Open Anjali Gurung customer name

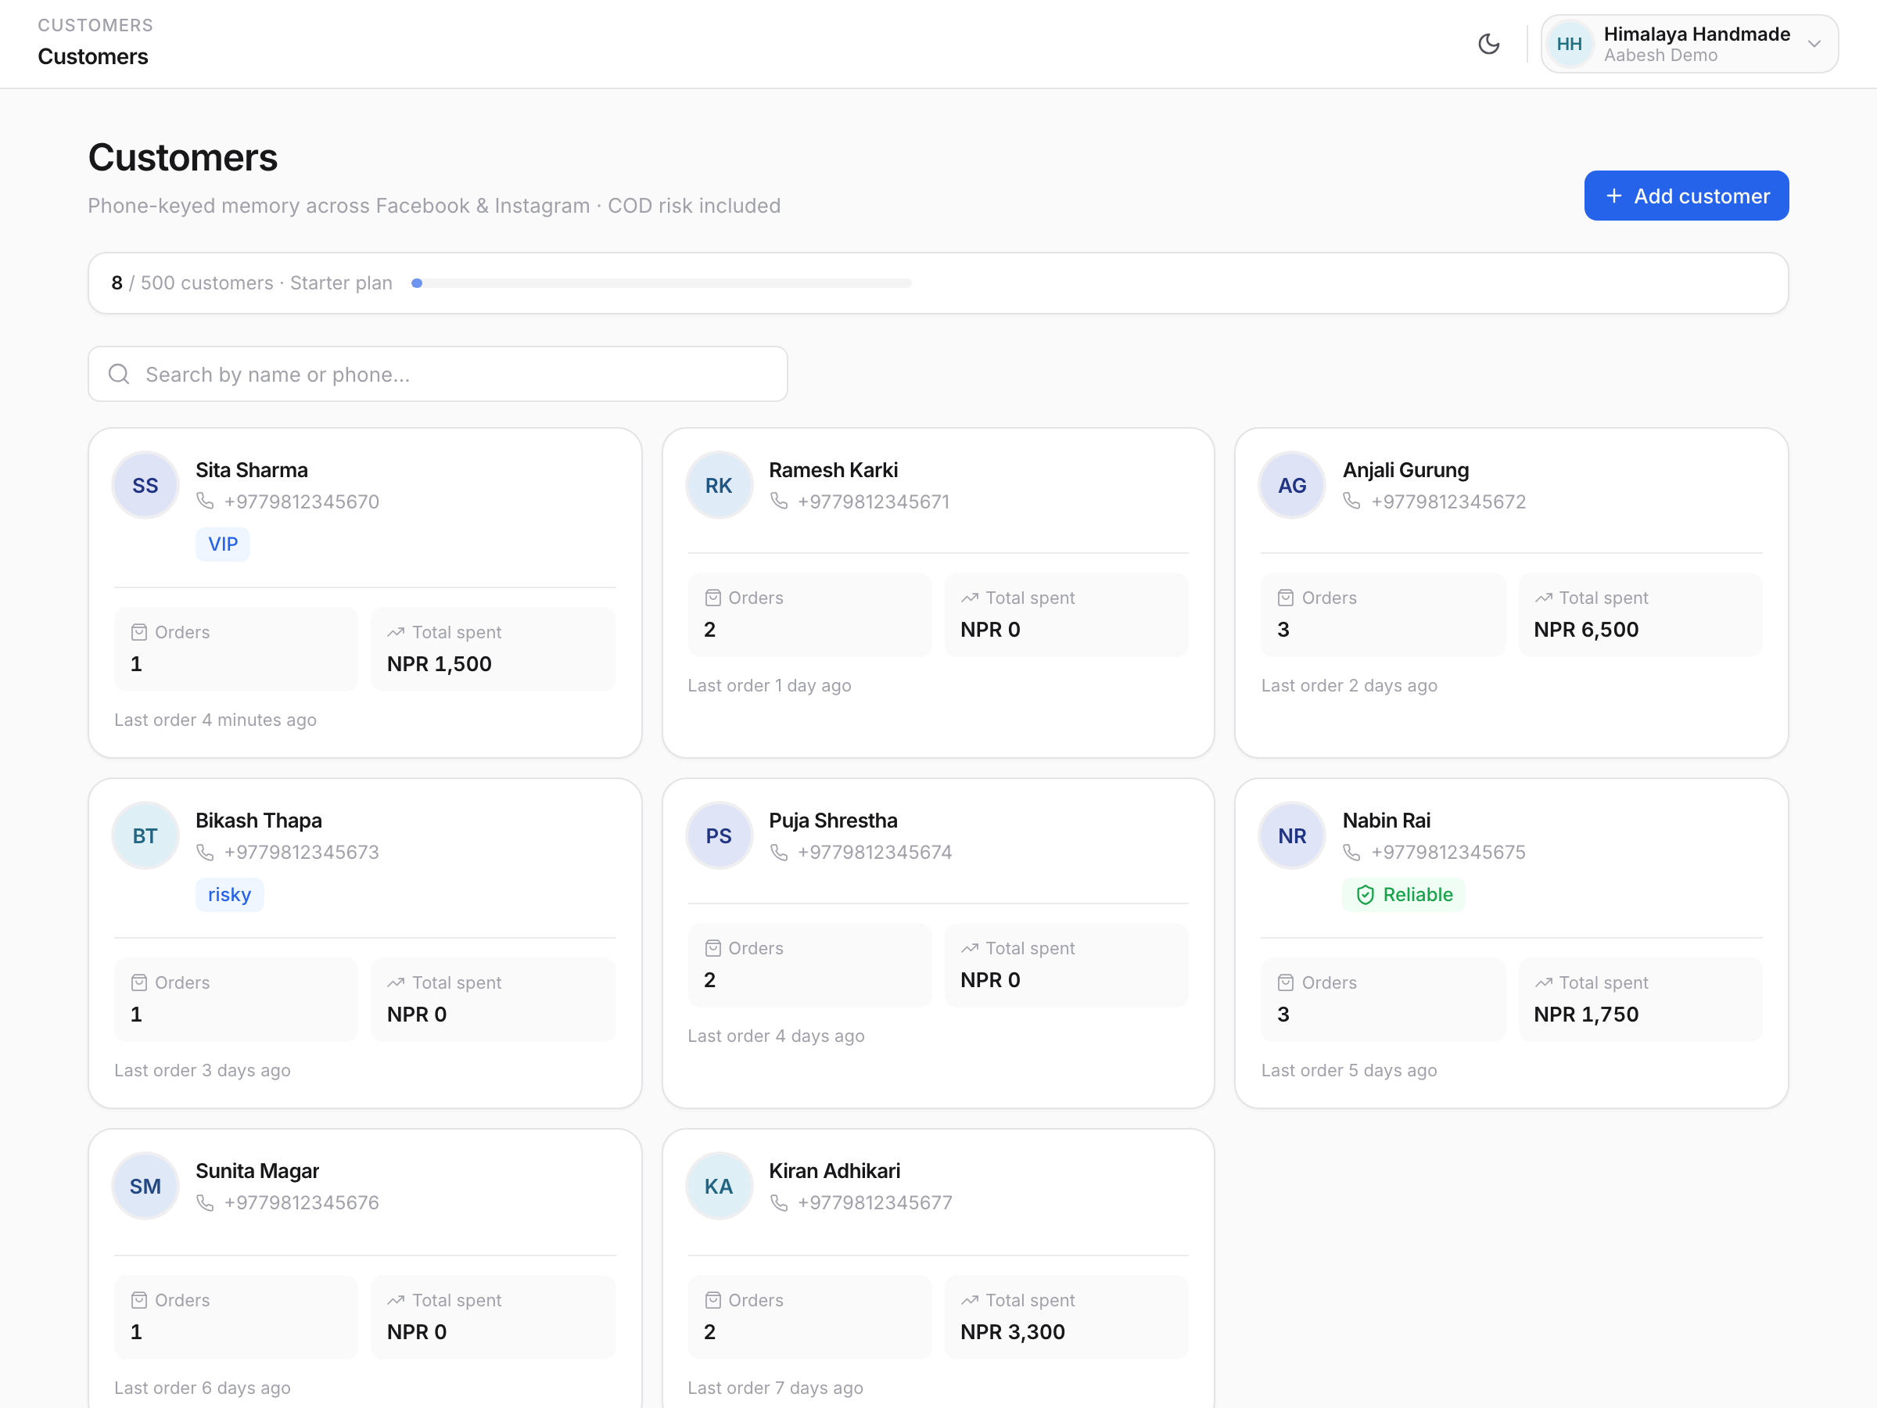click(1405, 470)
